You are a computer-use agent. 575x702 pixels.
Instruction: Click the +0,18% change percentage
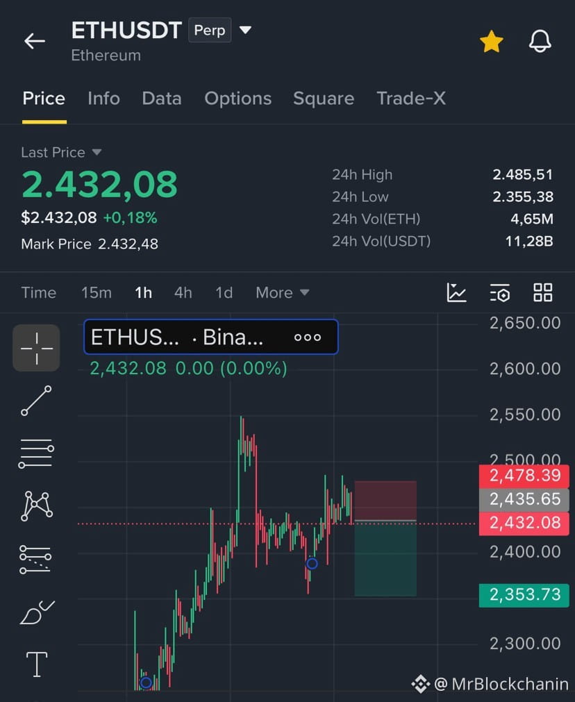(131, 218)
